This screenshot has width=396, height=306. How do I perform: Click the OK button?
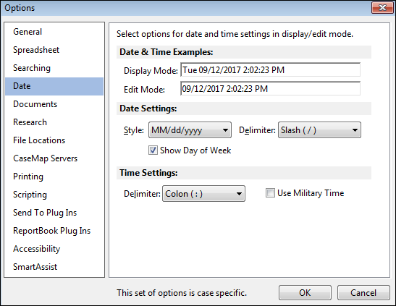coord(305,293)
